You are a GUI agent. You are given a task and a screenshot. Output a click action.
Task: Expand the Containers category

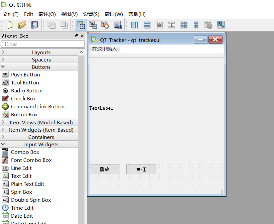click(39, 137)
